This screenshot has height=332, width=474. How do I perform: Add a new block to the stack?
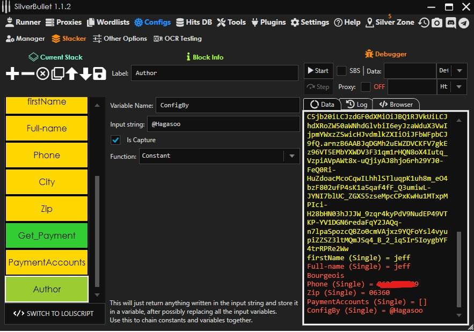click(x=12, y=74)
